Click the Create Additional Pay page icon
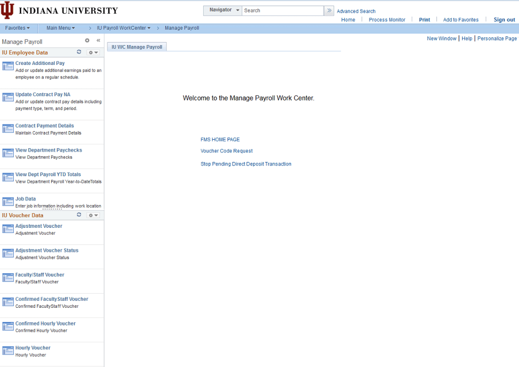Viewport: 519px width, 367px height. click(8, 66)
